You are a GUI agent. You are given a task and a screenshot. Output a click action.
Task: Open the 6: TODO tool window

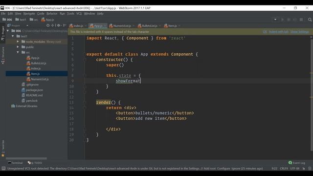coord(35,163)
